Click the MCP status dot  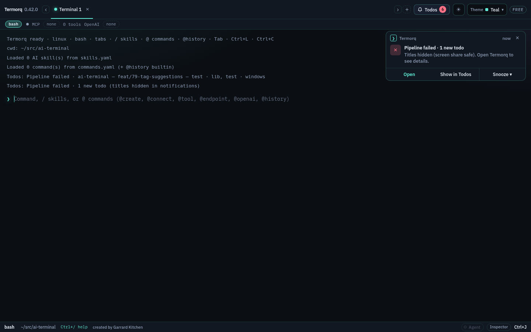27,24
